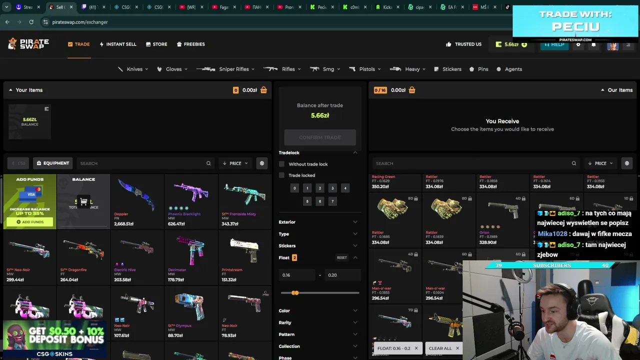Click the cart icon on the Balance card

click(83, 201)
